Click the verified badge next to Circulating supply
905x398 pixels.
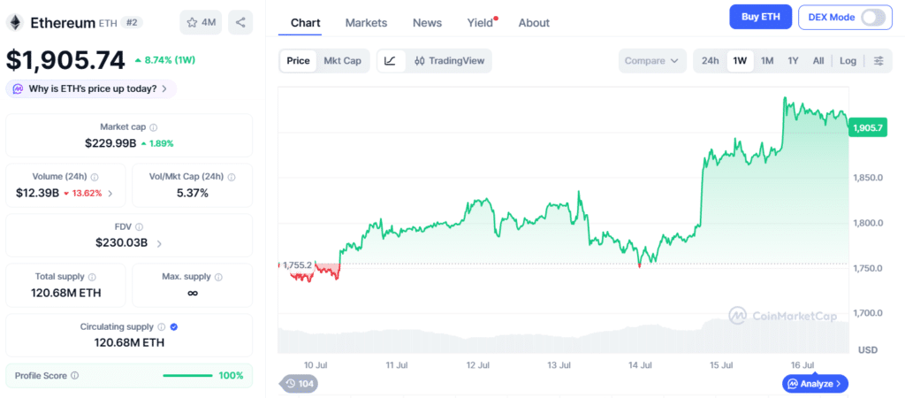(x=174, y=327)
